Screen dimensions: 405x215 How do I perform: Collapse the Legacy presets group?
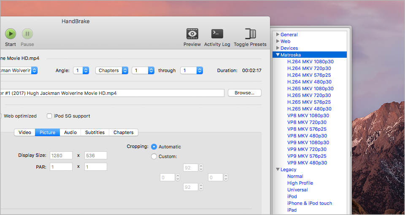click(278, 169)
